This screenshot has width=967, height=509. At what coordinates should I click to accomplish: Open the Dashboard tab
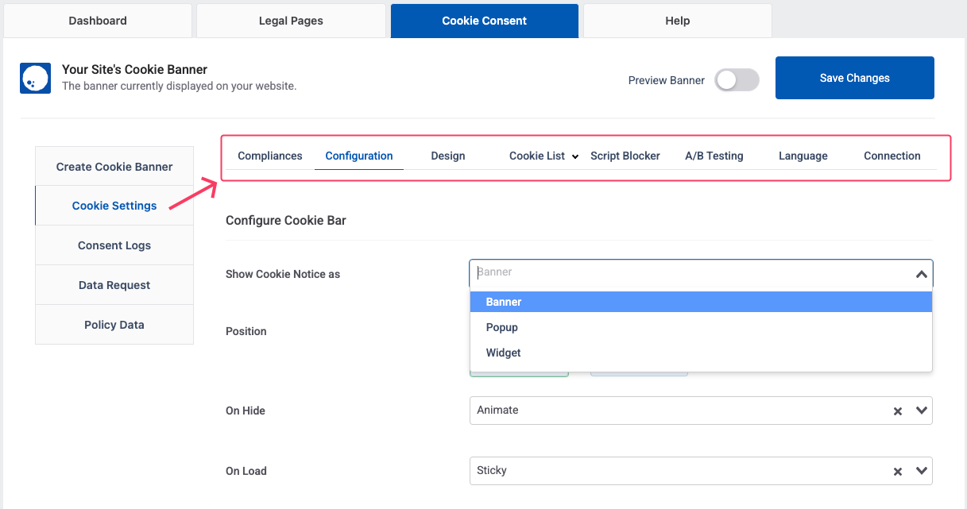tap(98, 21)
